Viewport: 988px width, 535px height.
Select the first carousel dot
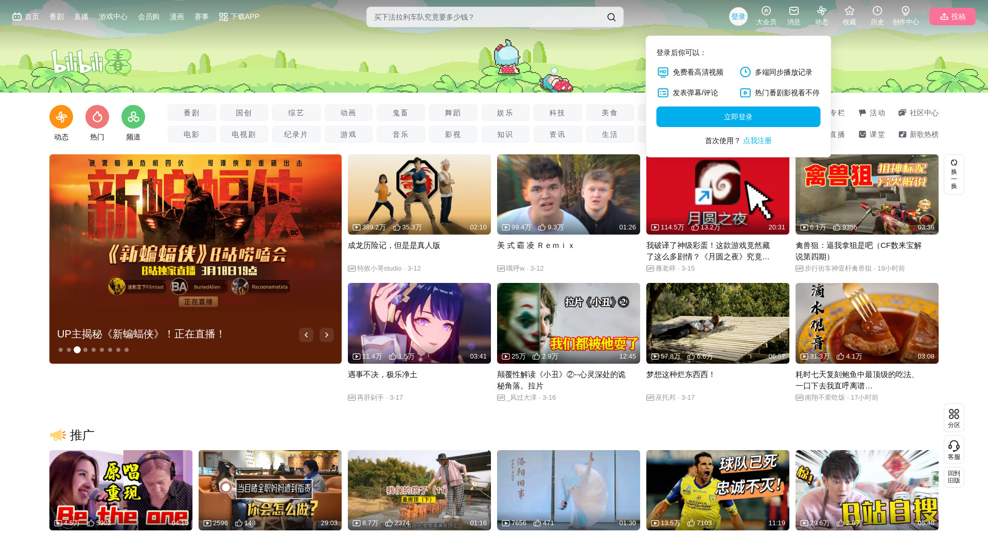pyautogui.click(x=61, y=350)
